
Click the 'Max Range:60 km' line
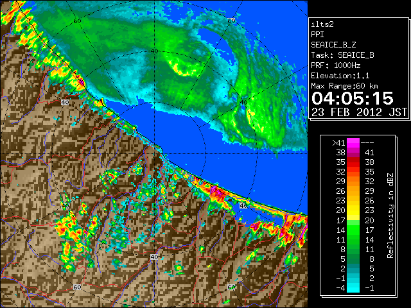344,86
